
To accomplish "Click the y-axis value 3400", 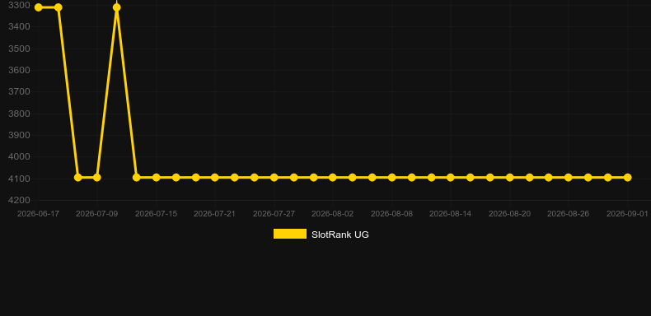I will tap(19, 27).
